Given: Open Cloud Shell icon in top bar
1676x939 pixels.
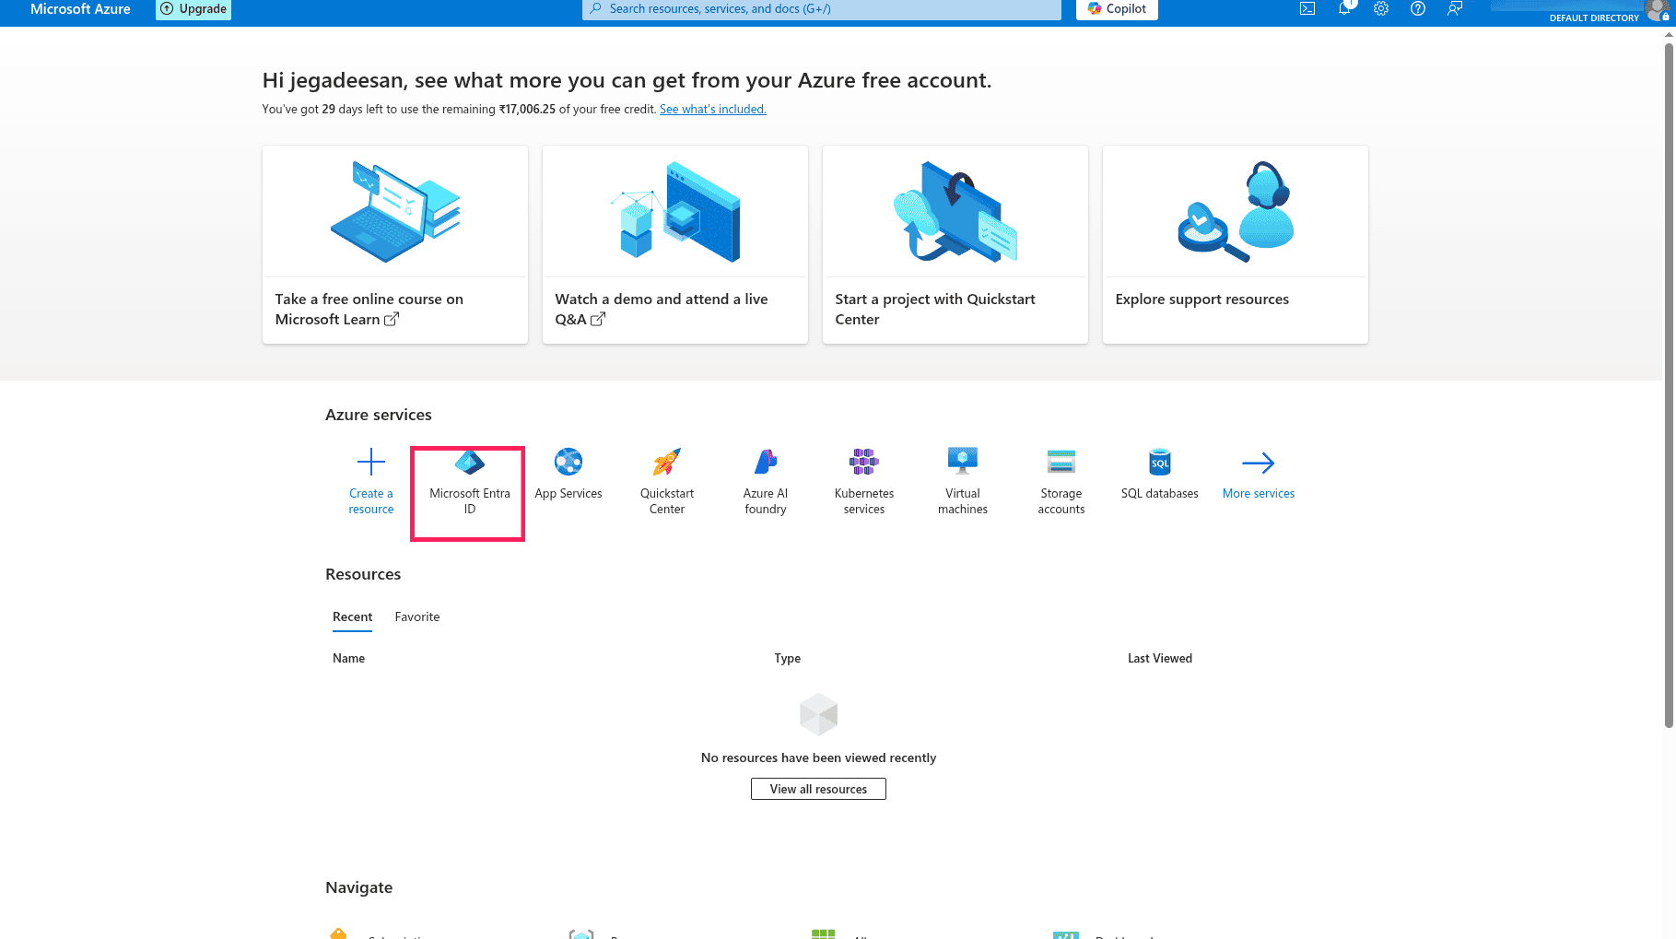Looking at the screenshot, I should [x=1307, y=8].
